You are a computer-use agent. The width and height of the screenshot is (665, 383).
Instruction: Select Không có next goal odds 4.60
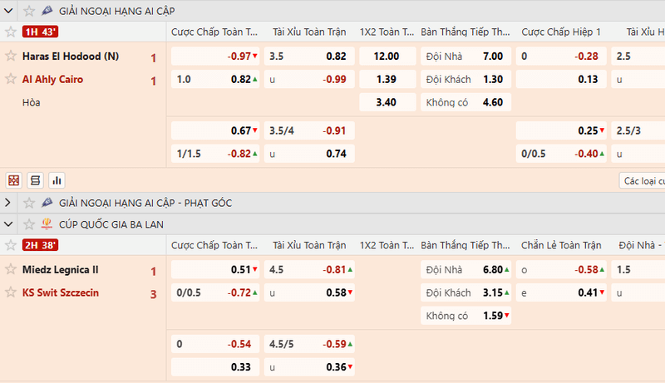pos(465,103)
